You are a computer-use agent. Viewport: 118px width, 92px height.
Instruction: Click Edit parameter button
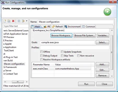point(103,70)
